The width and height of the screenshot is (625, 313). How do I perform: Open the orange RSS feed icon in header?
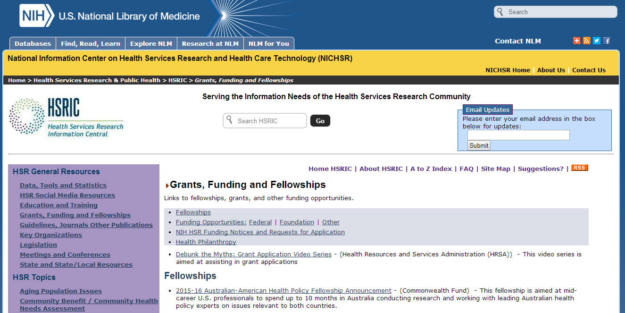586,41
